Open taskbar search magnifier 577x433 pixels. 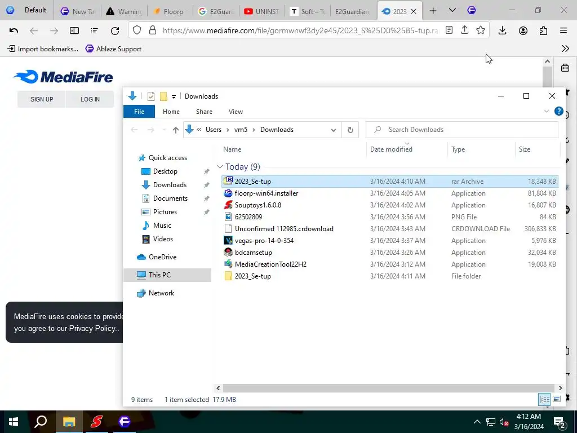(x=41, y=422)
